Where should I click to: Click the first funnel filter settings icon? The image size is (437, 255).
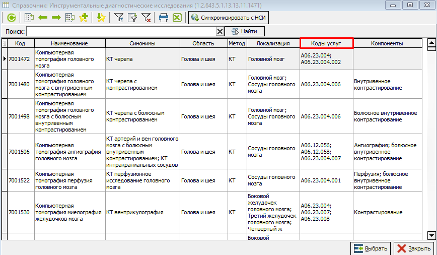point(119,18)
